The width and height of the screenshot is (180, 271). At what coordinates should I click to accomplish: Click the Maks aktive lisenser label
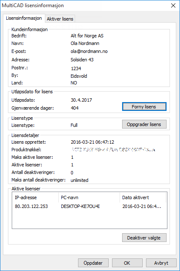pyautogui.click(x=32, y=157)
